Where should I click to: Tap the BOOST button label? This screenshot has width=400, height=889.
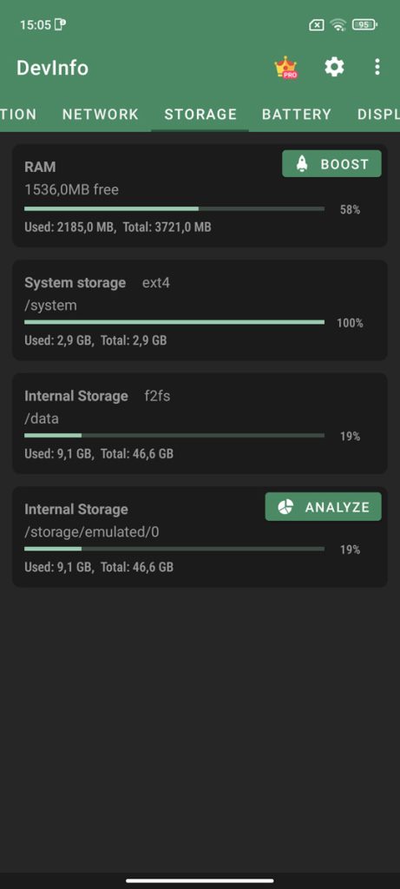click(x=344, y=164)
